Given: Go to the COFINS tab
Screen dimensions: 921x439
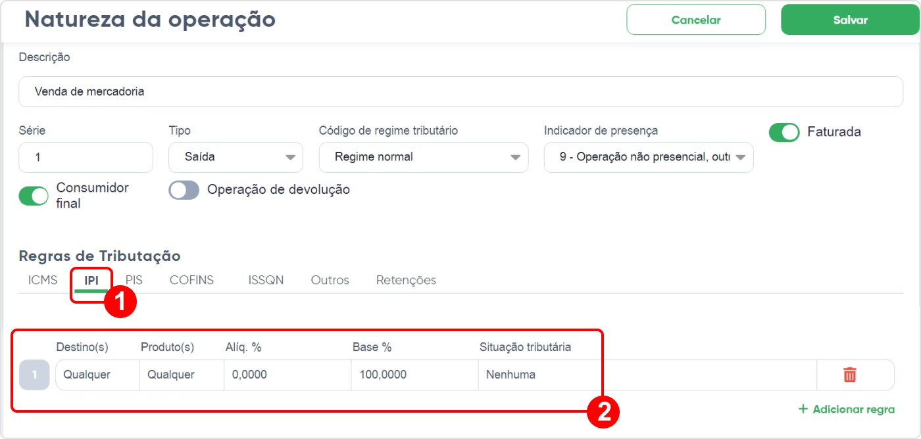Looking at the screenshot, I should 191,280.
